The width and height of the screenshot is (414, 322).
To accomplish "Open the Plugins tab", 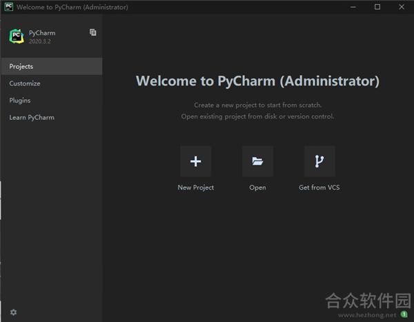I will (x=52, y=100).
